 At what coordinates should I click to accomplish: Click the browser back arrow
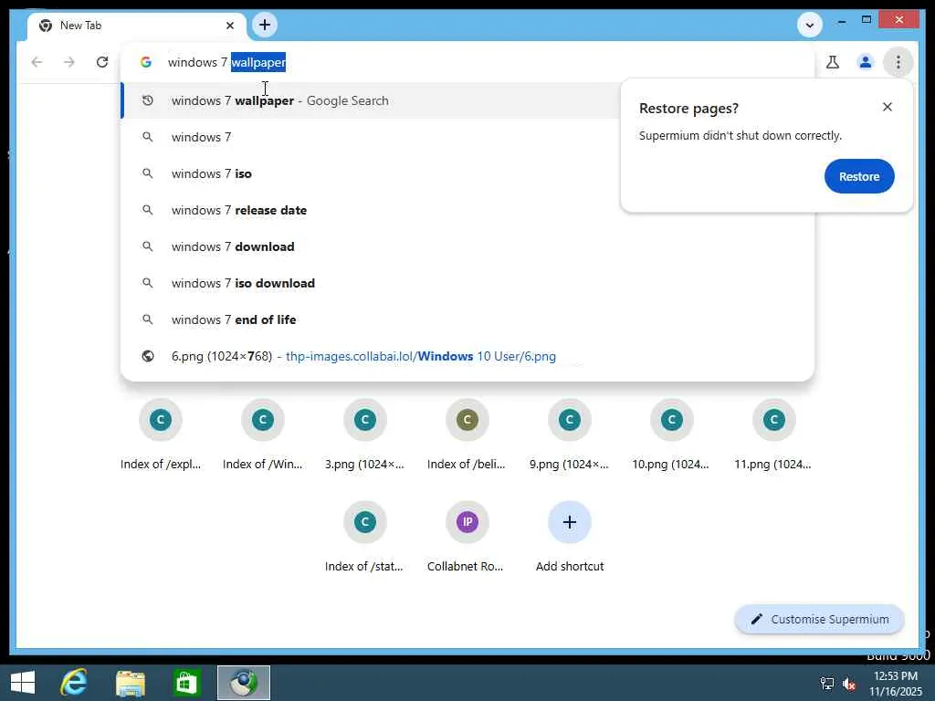(x=37, y=62)
